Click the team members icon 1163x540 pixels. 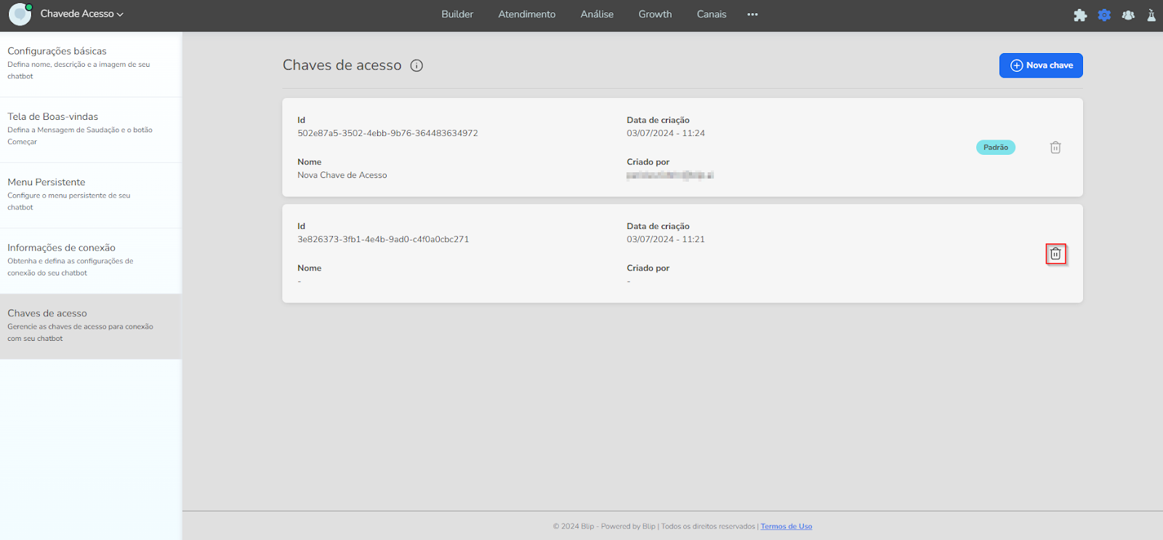point(1128,15)
